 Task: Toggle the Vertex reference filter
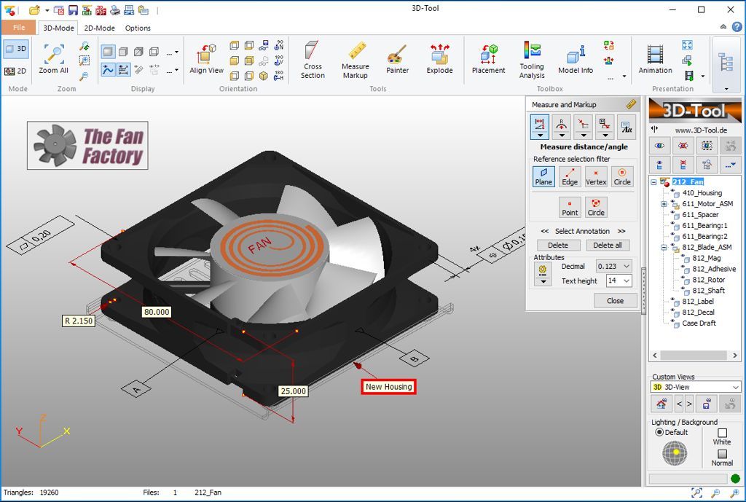point(596,176)
